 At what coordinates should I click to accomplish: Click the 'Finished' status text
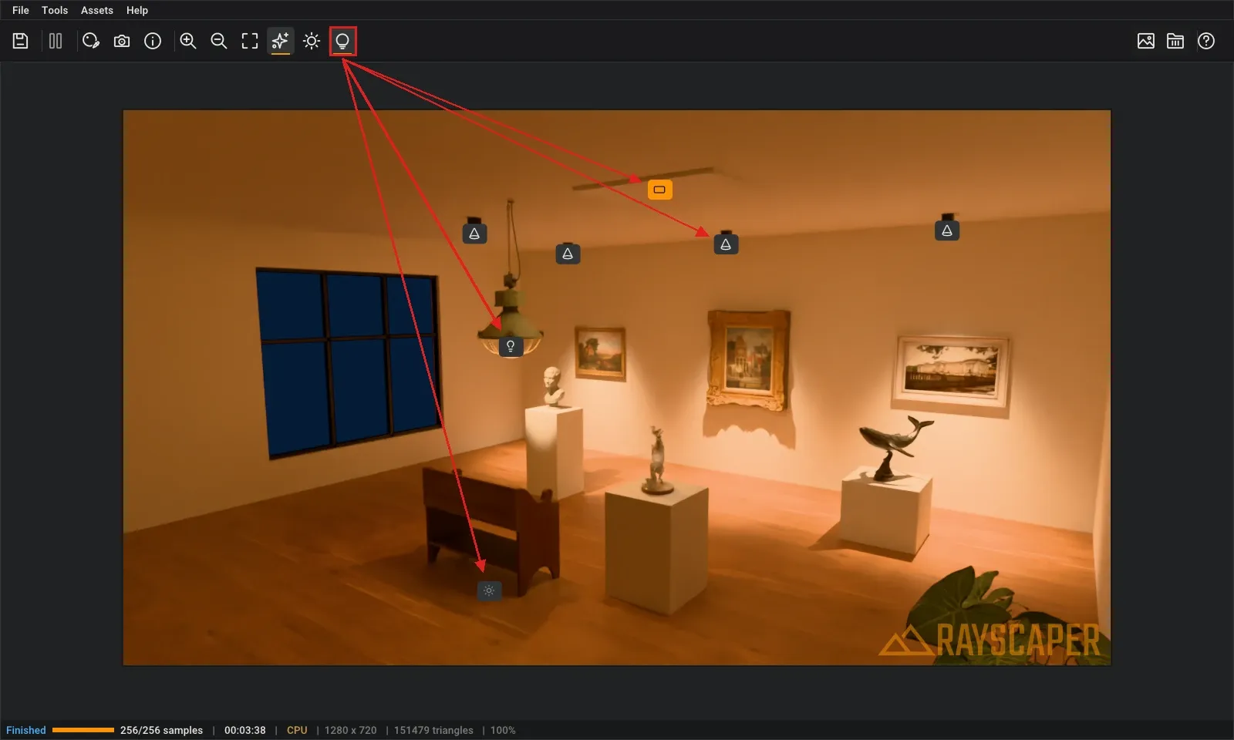tap(26, 730)
